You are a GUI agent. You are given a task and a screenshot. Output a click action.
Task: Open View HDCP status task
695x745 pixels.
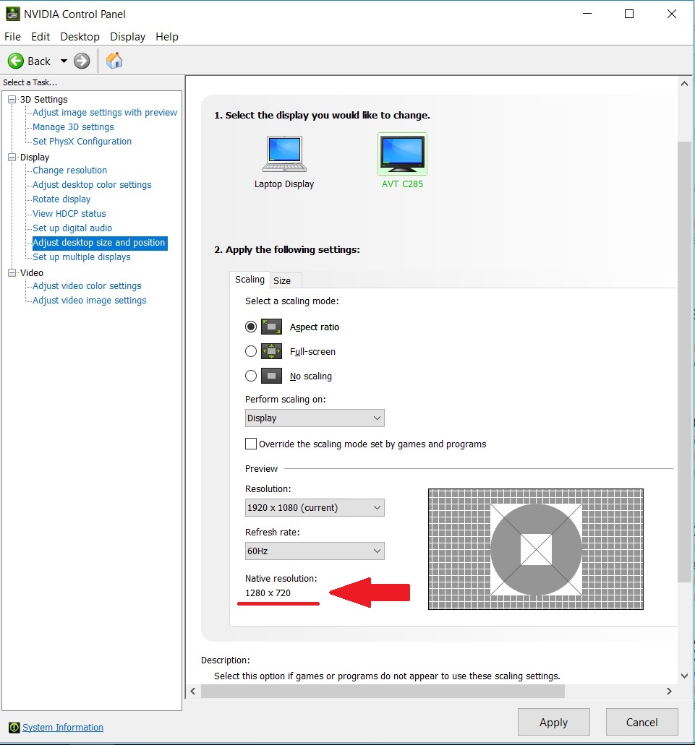coord(69,214)
